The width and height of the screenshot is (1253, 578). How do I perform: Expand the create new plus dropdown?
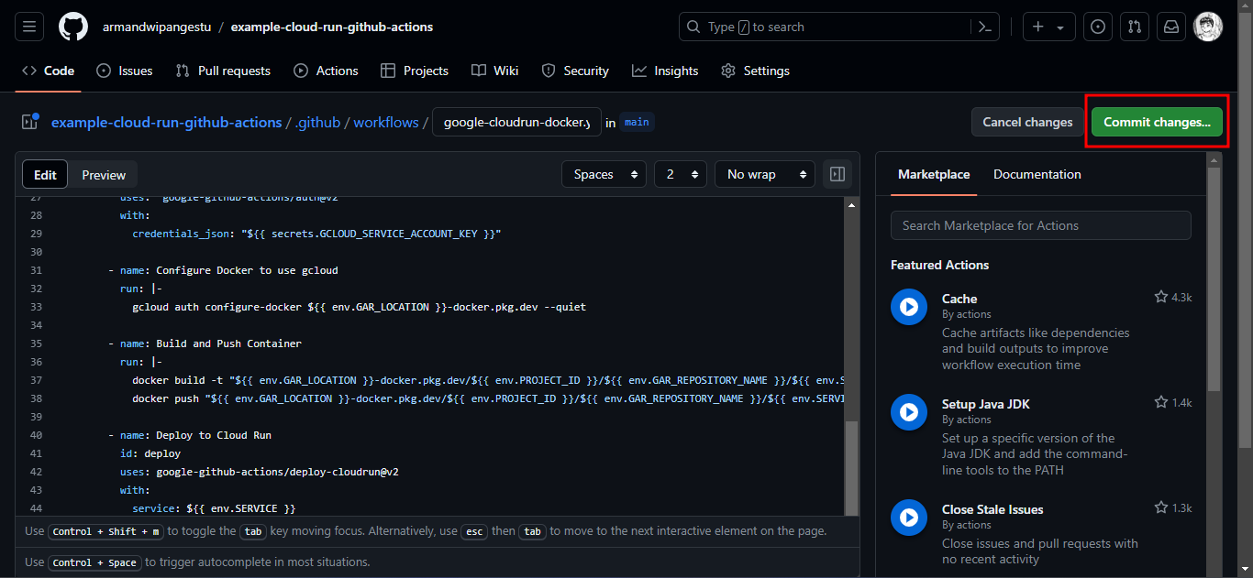tap(1048, 27)
